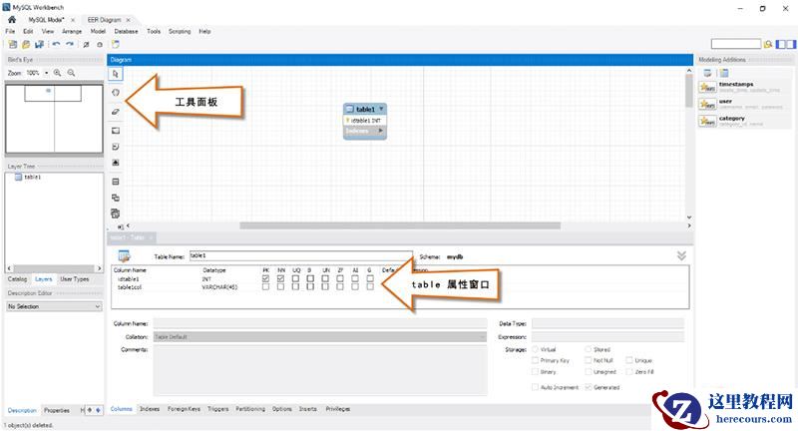Image resolution: width=798 pixels, height=431 pixels.
Task: Switch to the Foreign Keys tab
Action: tap(185, 409)
